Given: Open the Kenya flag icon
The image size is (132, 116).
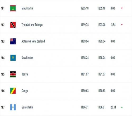Looking at the screenshot, I should [13, 74].
